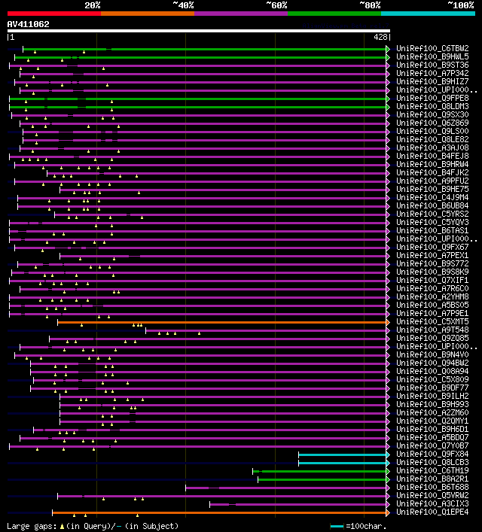
Task: Click the green arrowhead on the C6TH19 row
Action: [x=388, y=471]
